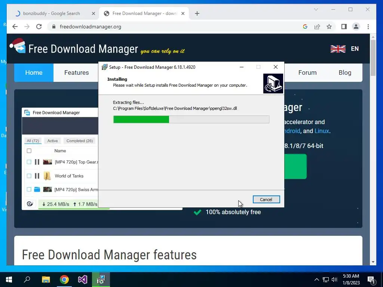Open Google icon in address bar

pos(305,27)
